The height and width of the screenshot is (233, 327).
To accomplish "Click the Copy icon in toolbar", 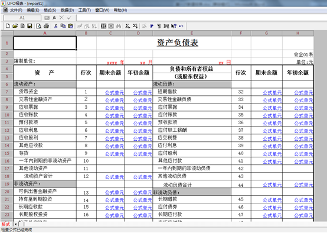I will pyautogui.click(x=63, y=26).
